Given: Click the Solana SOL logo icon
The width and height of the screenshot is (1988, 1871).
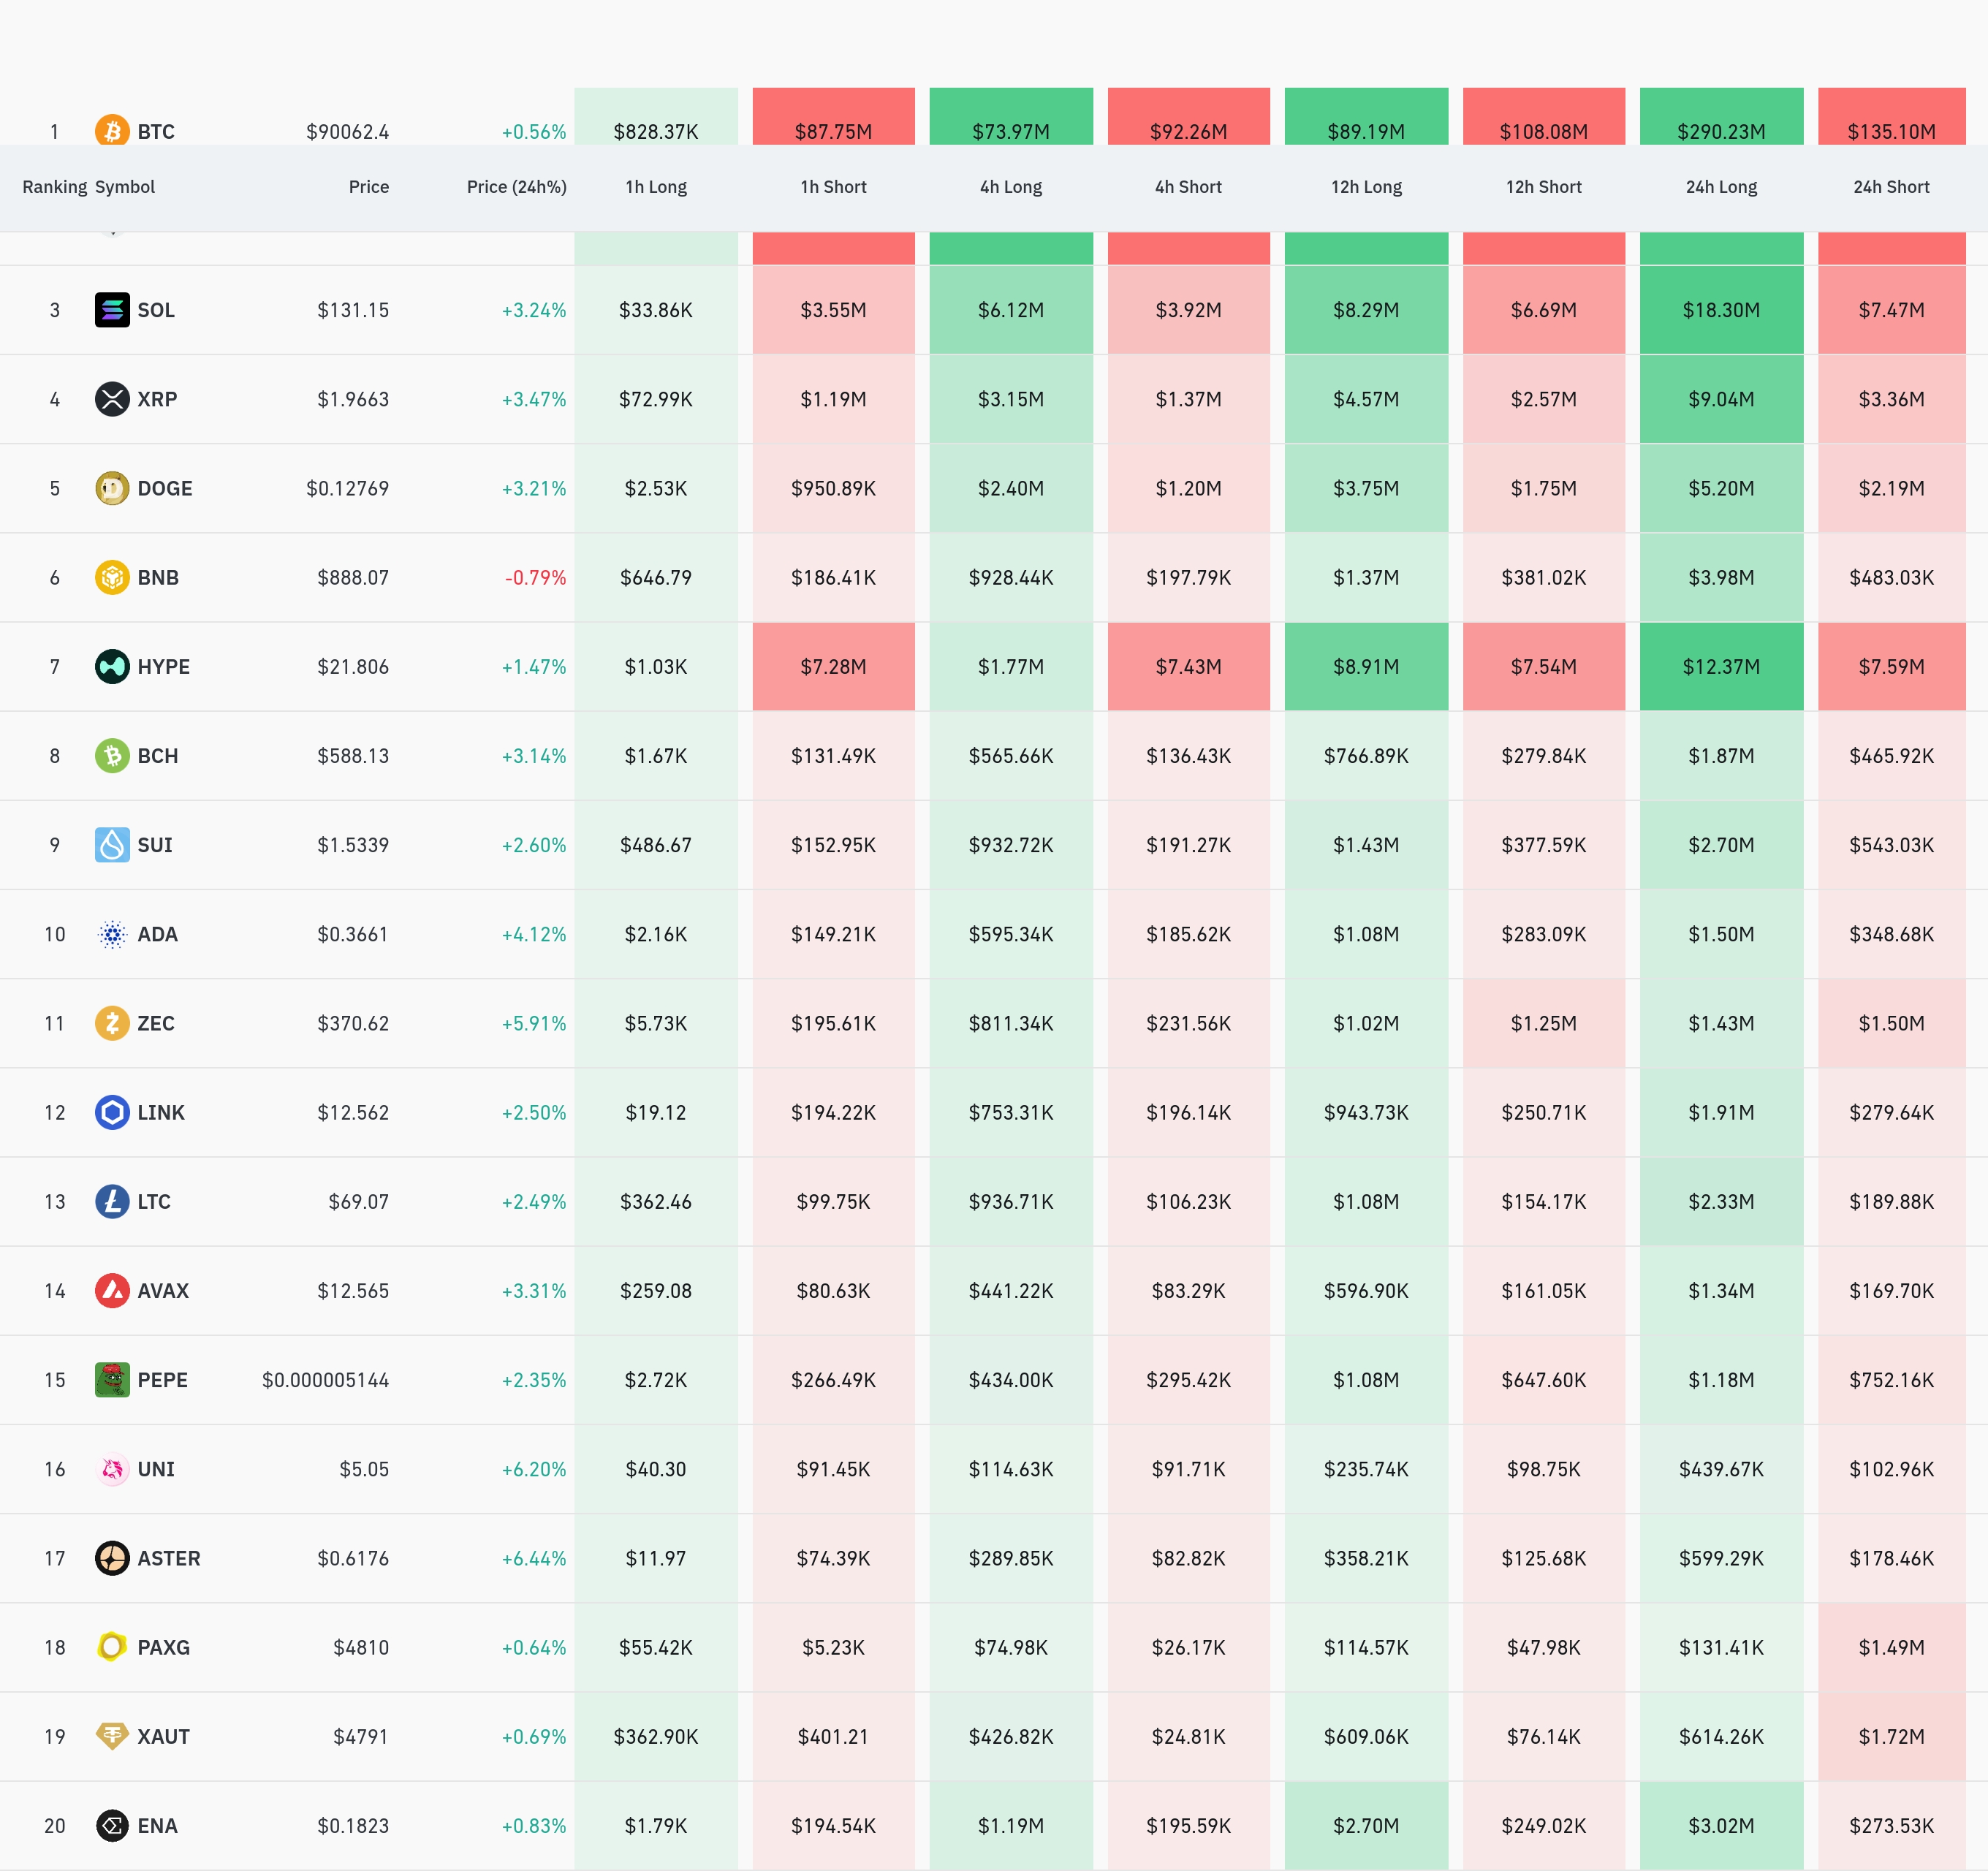Looking at the screenshot, I should tap(112, 310).
